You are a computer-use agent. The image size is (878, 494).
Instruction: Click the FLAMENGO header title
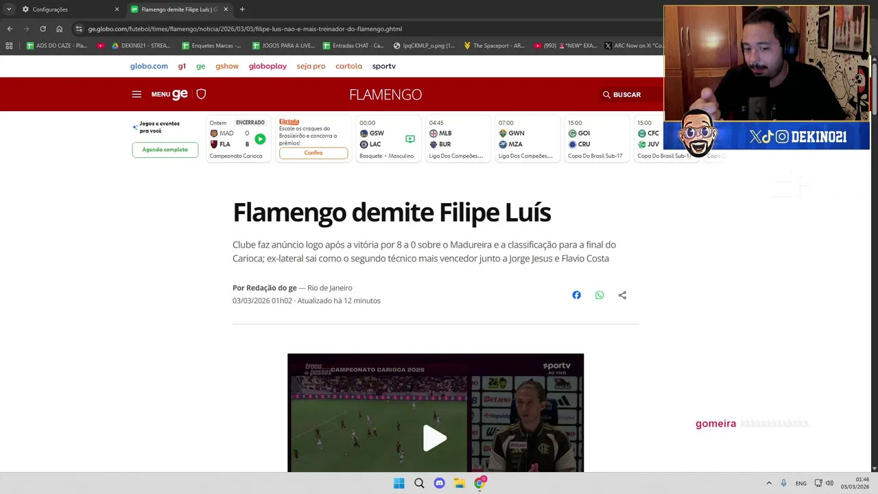(385, 95)
